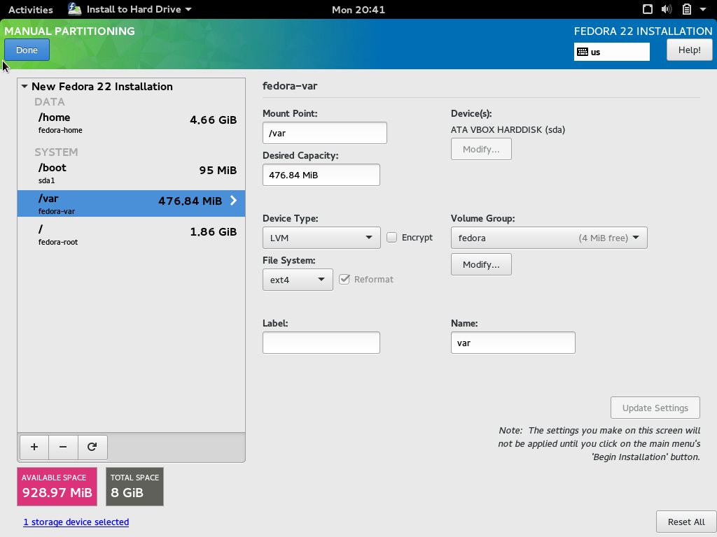Viewport: 717px width, 537px height.
Task: Click the minus icon to remove mount point
Action: tap(63, 447)
